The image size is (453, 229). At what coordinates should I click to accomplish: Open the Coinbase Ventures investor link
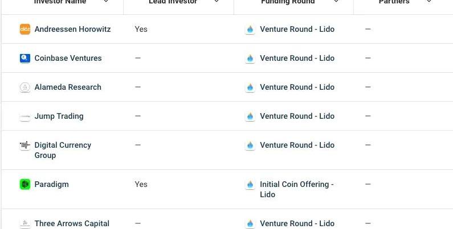[x=68, y=58]
